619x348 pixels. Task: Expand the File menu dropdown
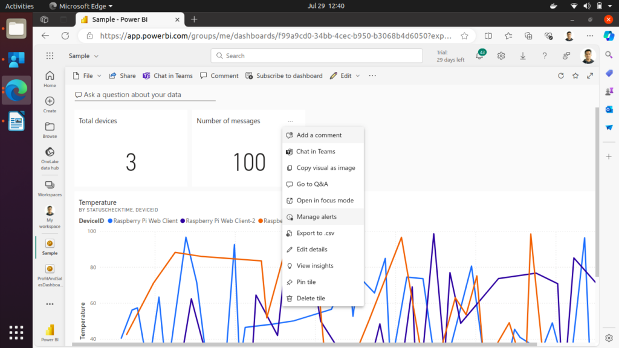pyautogui.click(x=87, y=76)
